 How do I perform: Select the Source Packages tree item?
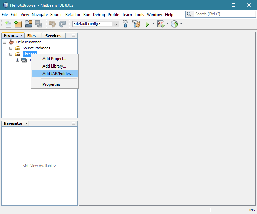click(36, 48)
